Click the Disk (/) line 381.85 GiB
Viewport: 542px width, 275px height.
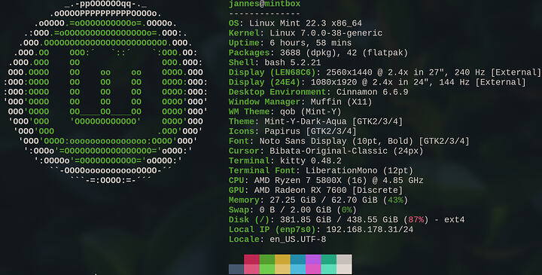point(346,220)
